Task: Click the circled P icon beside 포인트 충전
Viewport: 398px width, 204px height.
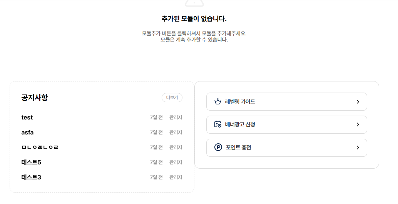Action: point(218,147)
